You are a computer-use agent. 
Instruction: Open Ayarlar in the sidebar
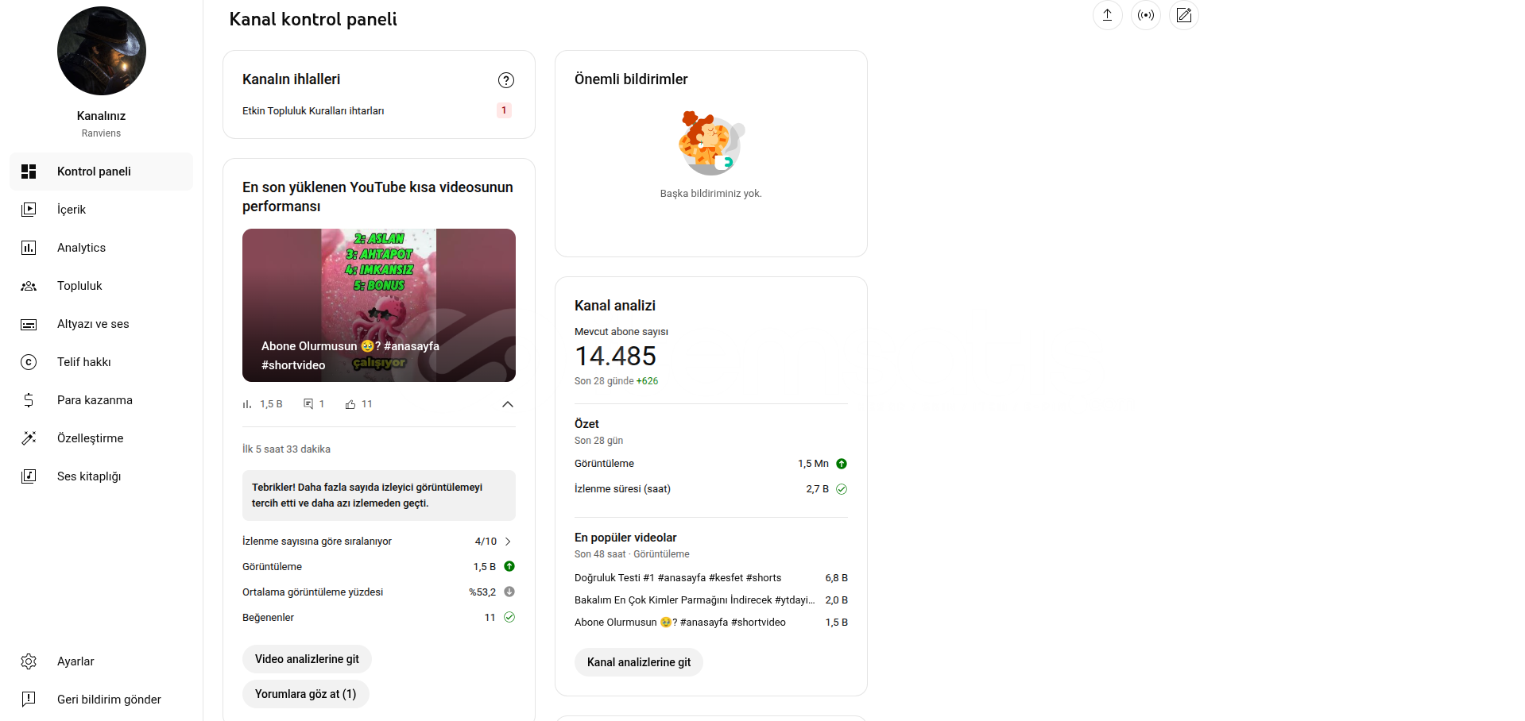pos(101,661)
